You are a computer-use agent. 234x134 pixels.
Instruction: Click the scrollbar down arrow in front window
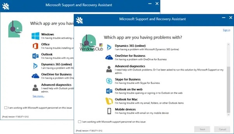[228, 115]
